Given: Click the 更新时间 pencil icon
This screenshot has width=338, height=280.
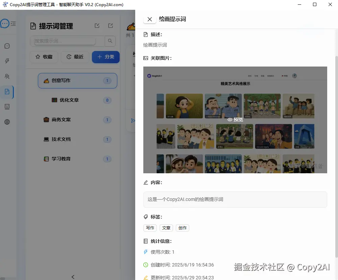Looking at the screenshot, I should click(146, 278).
